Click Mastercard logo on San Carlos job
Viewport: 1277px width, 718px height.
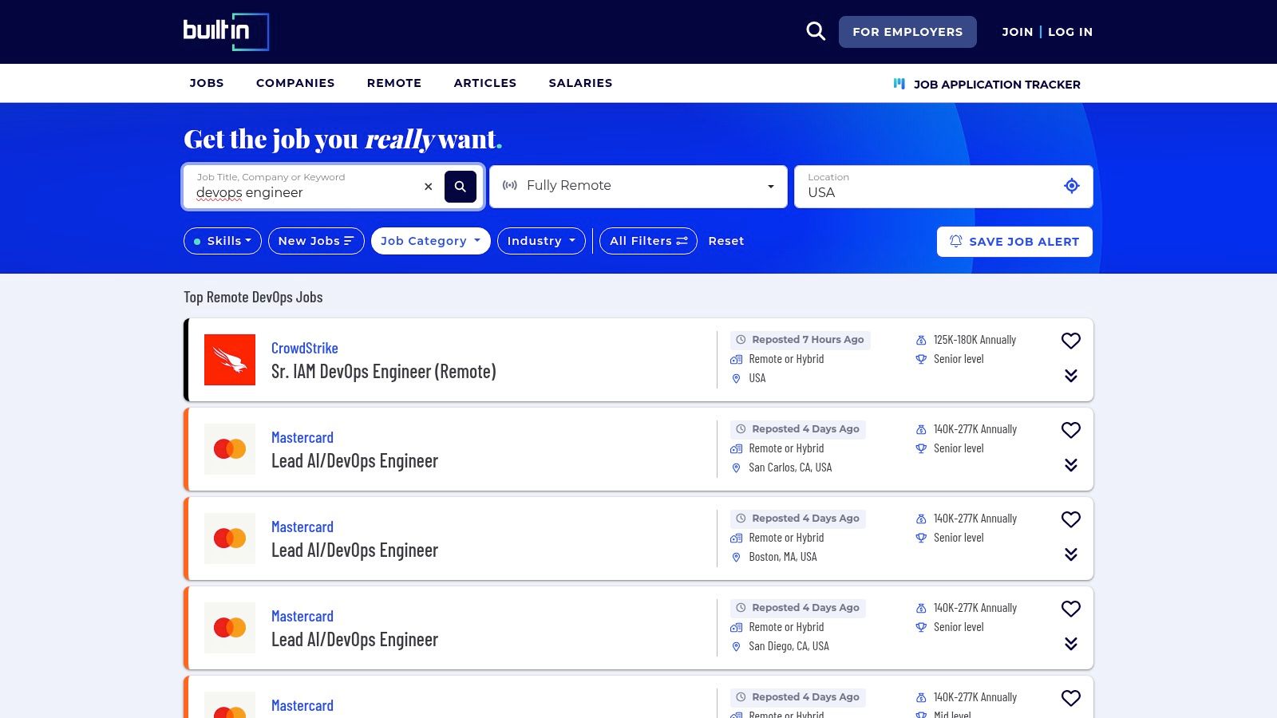pos(230,449)
